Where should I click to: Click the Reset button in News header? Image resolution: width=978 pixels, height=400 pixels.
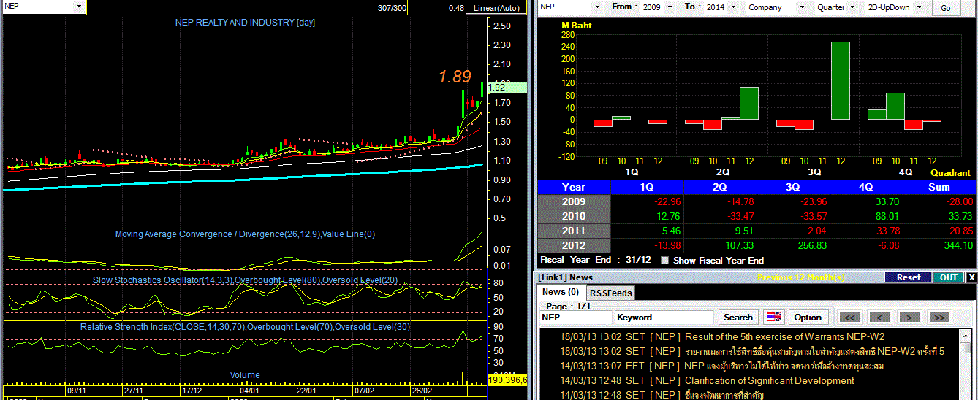(x=909, y=277)
